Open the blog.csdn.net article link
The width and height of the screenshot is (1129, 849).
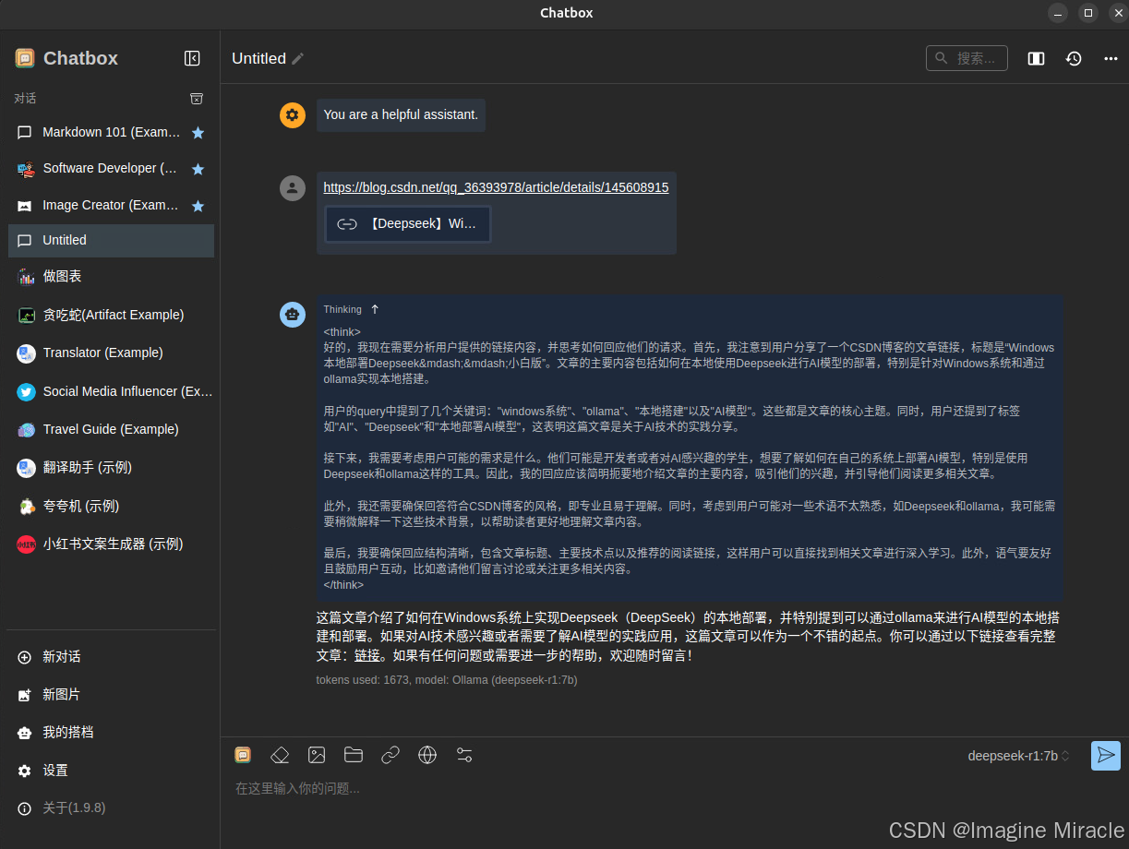tap(496, 187)
